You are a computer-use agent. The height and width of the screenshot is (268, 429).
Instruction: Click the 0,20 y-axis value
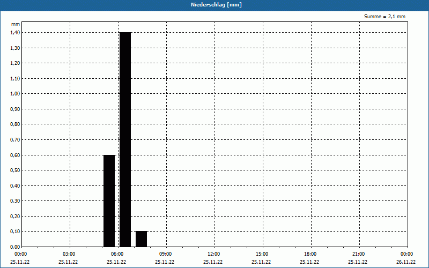(16, 217)
